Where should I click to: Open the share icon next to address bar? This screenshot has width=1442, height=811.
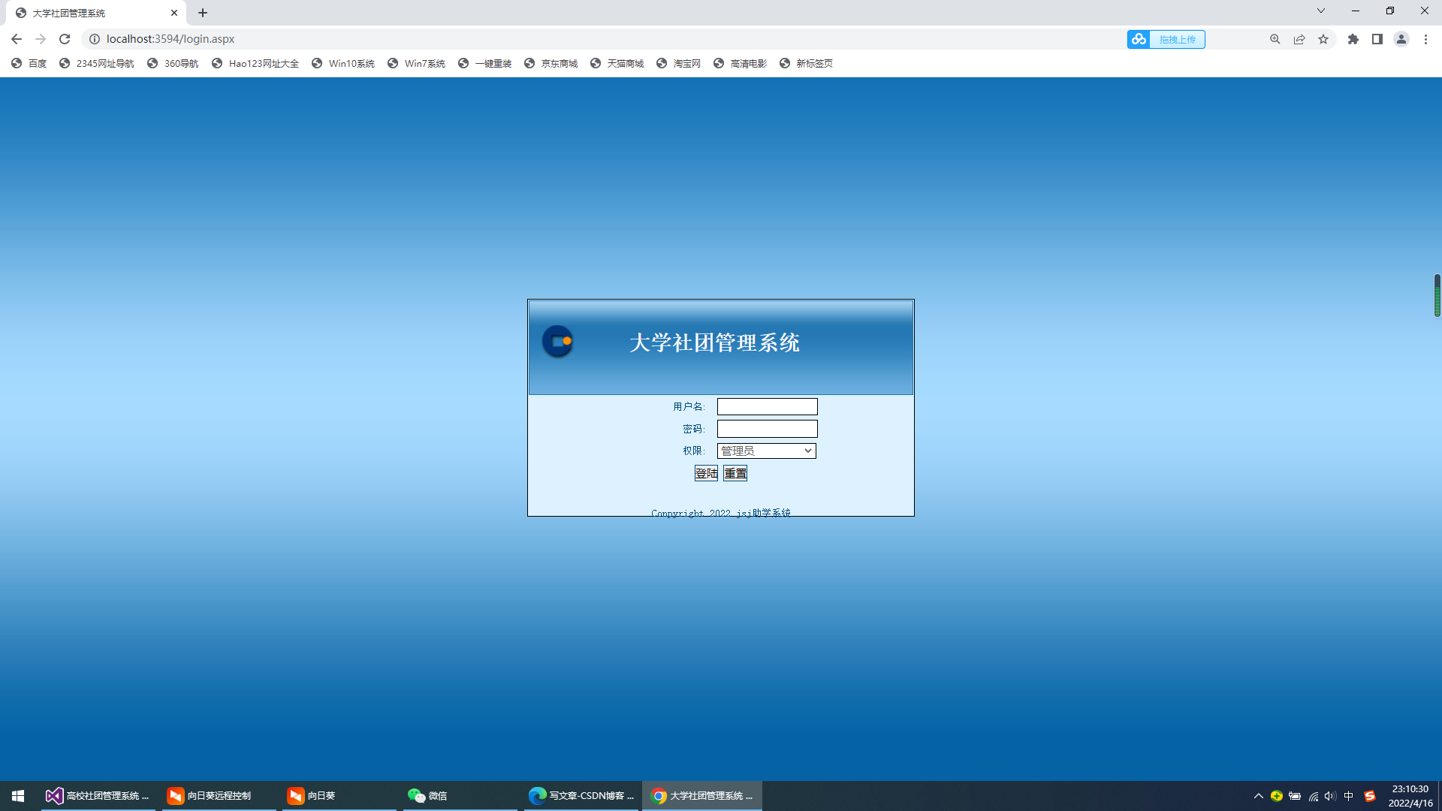tap(1299, 39)
